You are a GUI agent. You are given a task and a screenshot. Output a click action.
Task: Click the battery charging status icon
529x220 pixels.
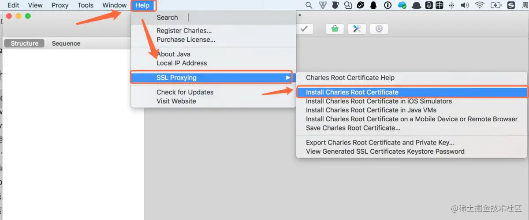point(496,5)
